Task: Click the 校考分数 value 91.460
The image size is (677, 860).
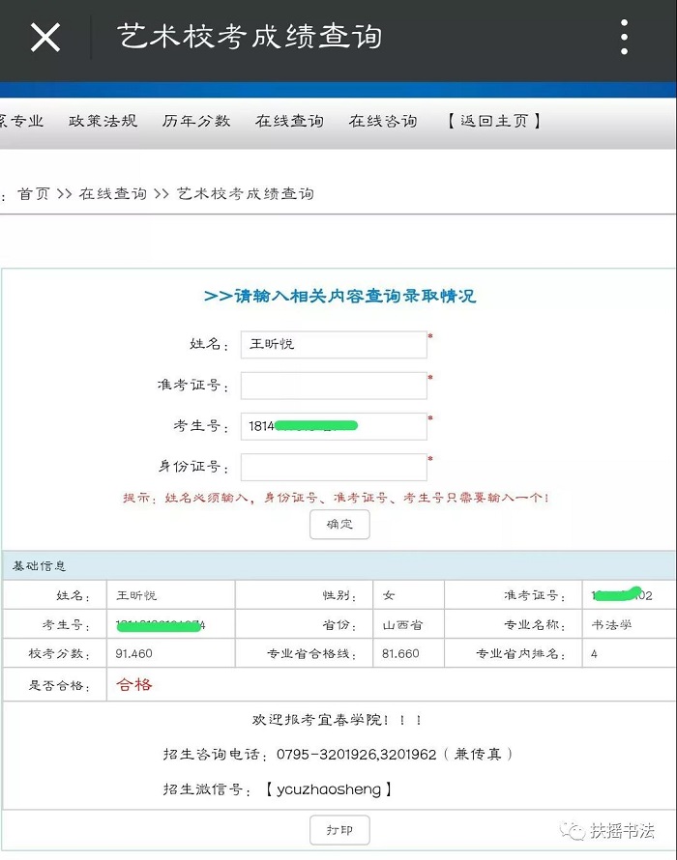Action: (134, 654)
